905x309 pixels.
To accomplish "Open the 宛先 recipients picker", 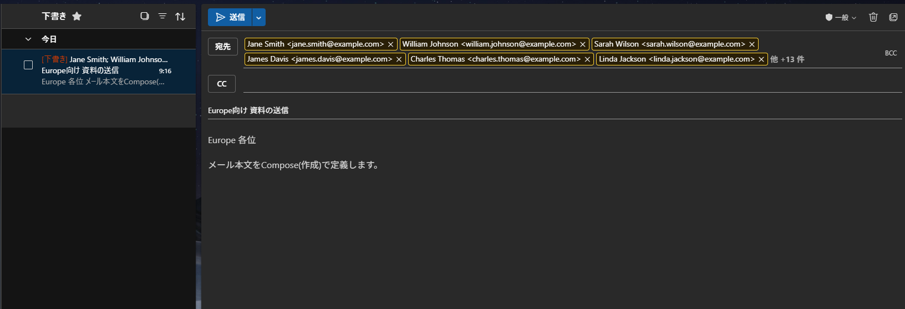I will [223, 47].
